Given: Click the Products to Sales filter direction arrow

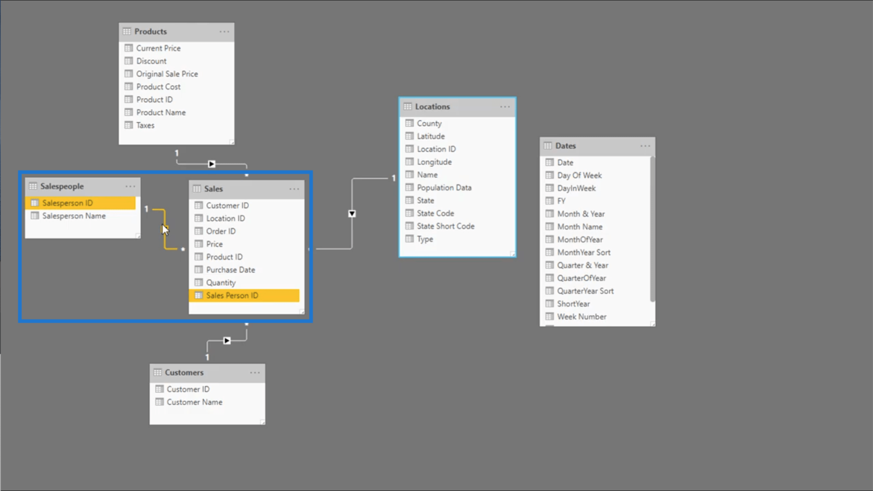Looking at the screenshot, I should [211, 164].
